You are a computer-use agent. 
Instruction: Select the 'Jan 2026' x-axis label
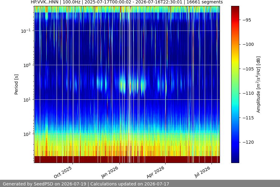pyautogui.click(x=110, y=172)
